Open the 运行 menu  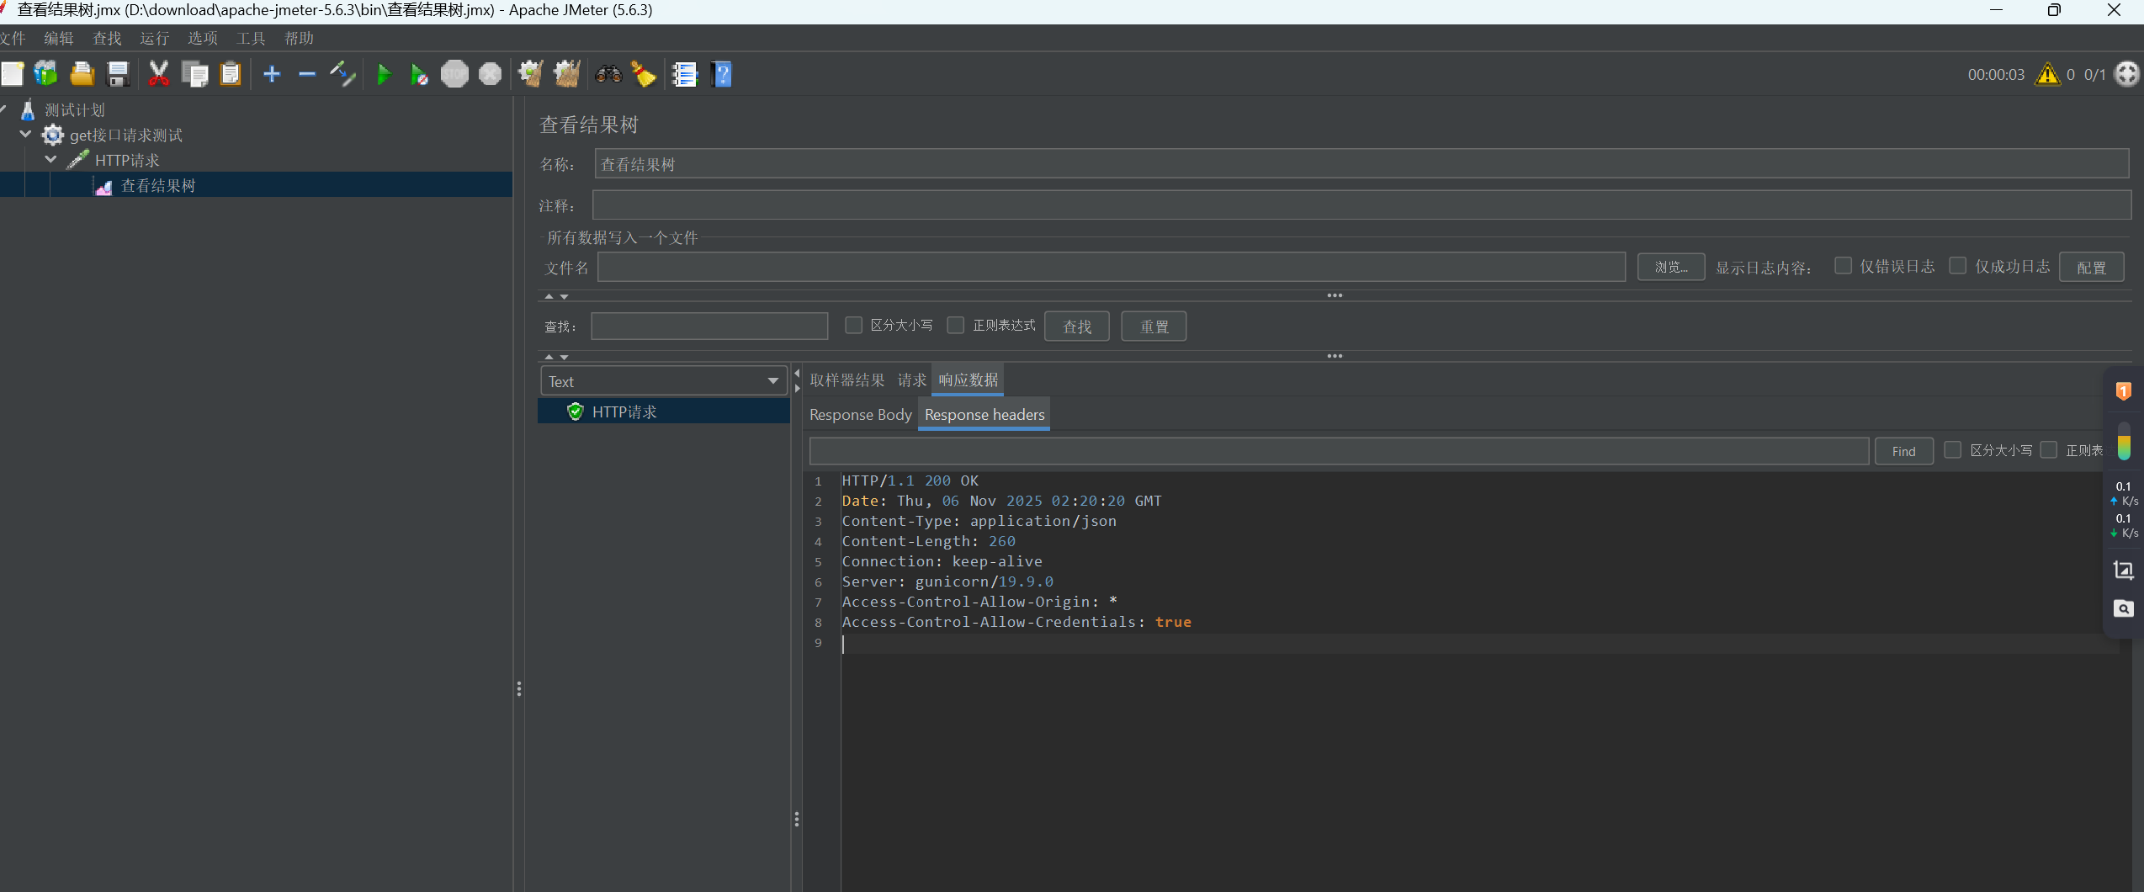[155, 39]
